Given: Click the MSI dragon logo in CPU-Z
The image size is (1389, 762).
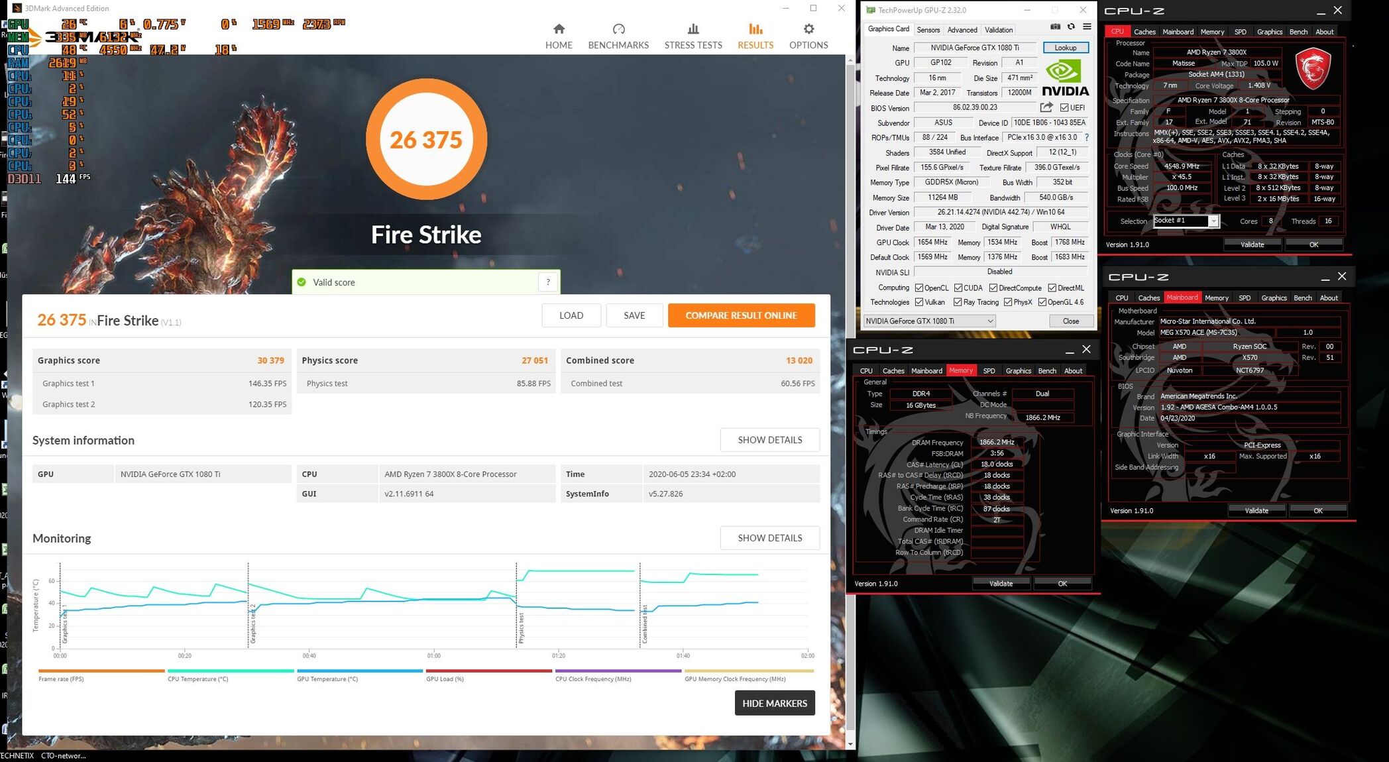Looking at the screenshot, I should click(1313, 68).
